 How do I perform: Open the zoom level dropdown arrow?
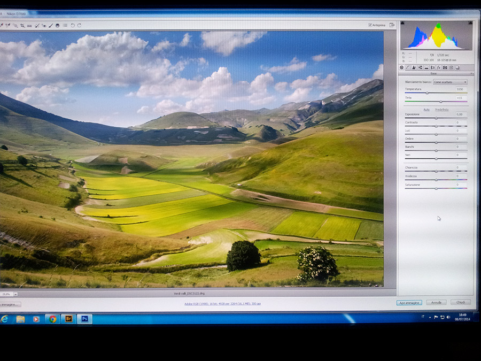[15, 294]
